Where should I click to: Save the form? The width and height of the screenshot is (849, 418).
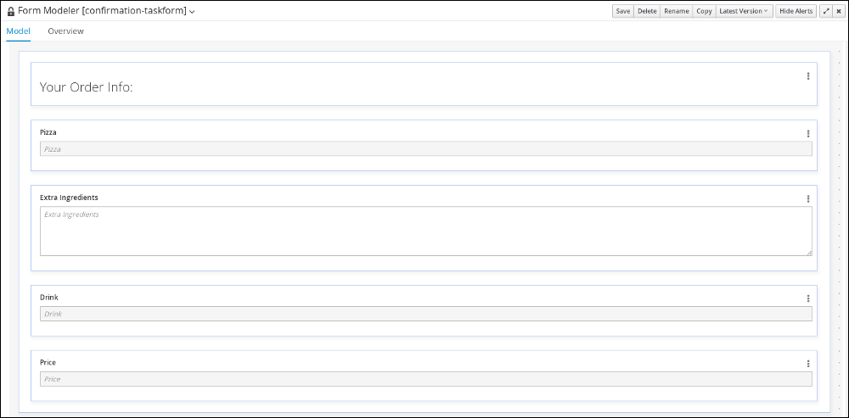click(622, 11)
